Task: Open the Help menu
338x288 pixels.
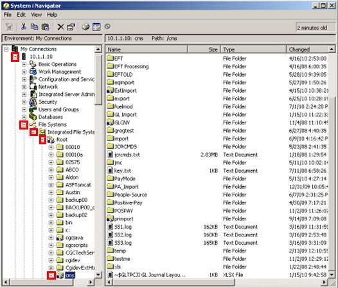Action: point(52,15)
